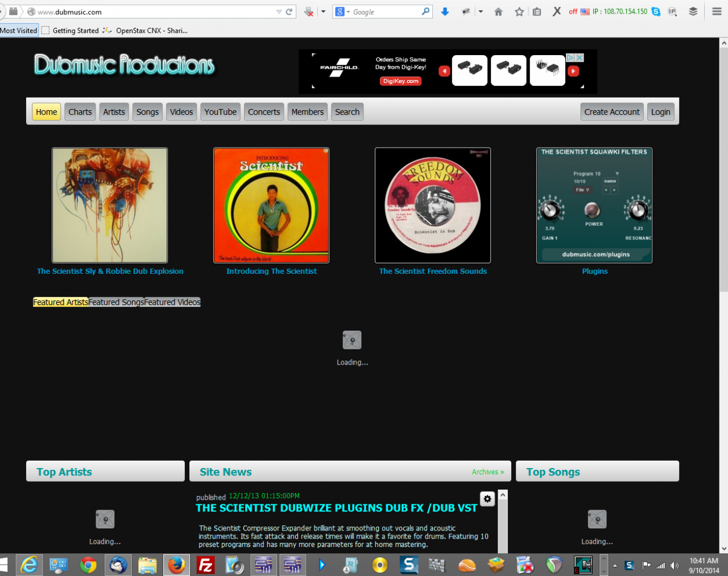
Task: Click the Skype toolbar icon
Action: tap(656, 11)
